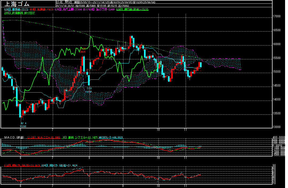Select the 17000 price axis label
This screenshot has width=288, height=188.
(x=277, y=16)
